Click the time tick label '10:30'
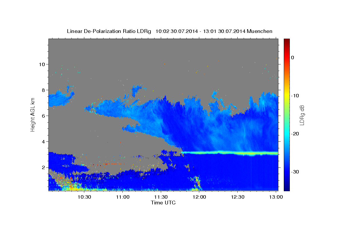Viewport: 344px width, 229px height. pos(84,197)
